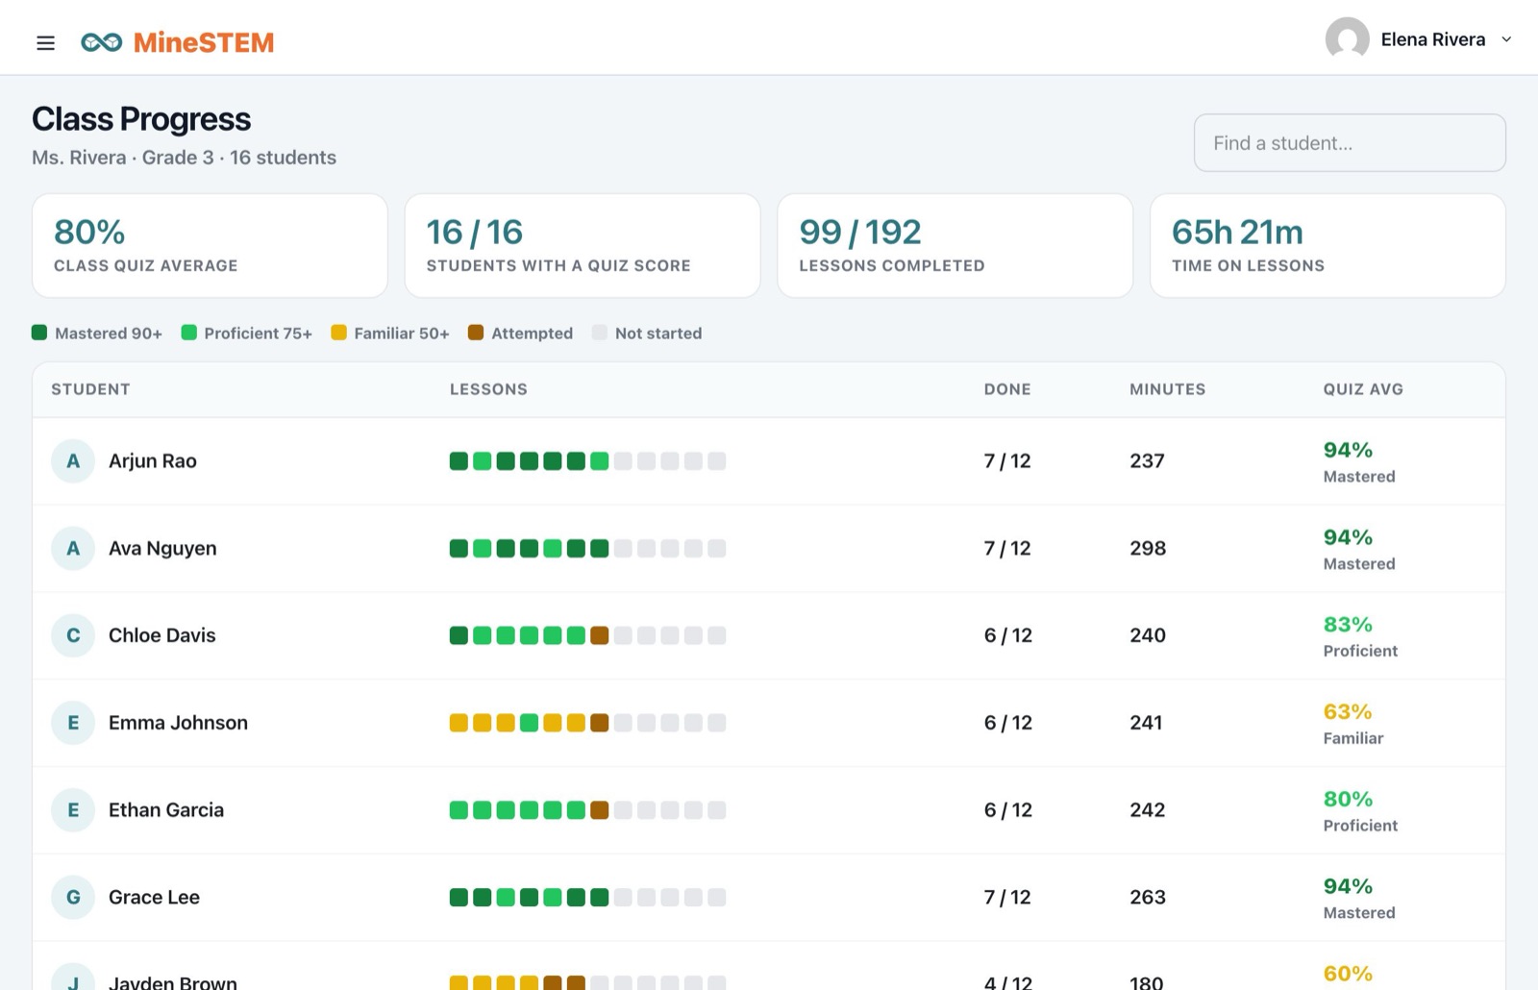The image size is (1538, 990).
Task: Click Chloe Davis's avatar initial C
Action: click(x=73, y=635)
